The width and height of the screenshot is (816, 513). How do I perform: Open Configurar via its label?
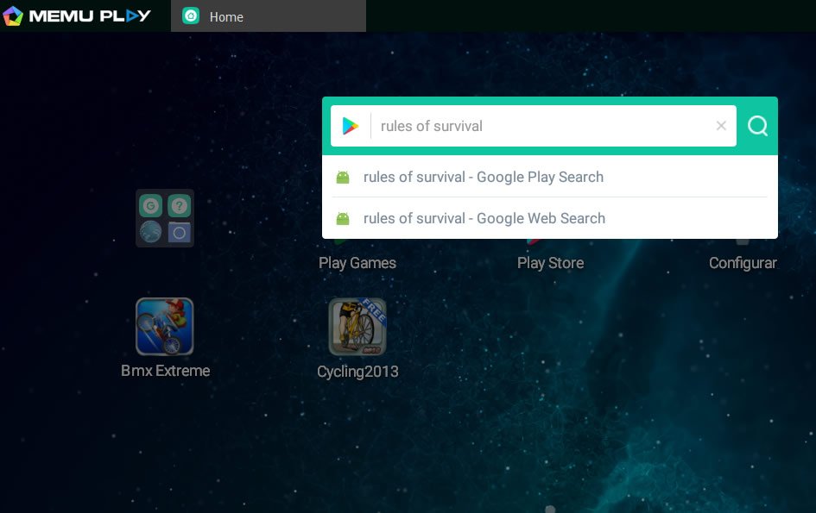743,263
